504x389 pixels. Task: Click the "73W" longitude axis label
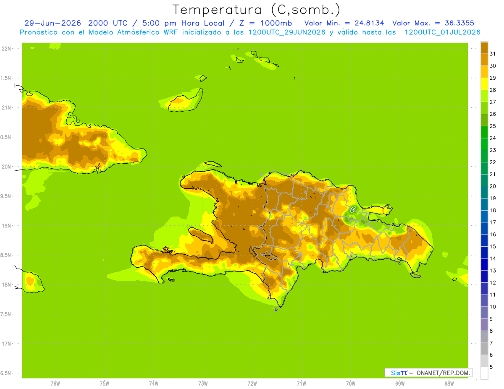[203, 384]
